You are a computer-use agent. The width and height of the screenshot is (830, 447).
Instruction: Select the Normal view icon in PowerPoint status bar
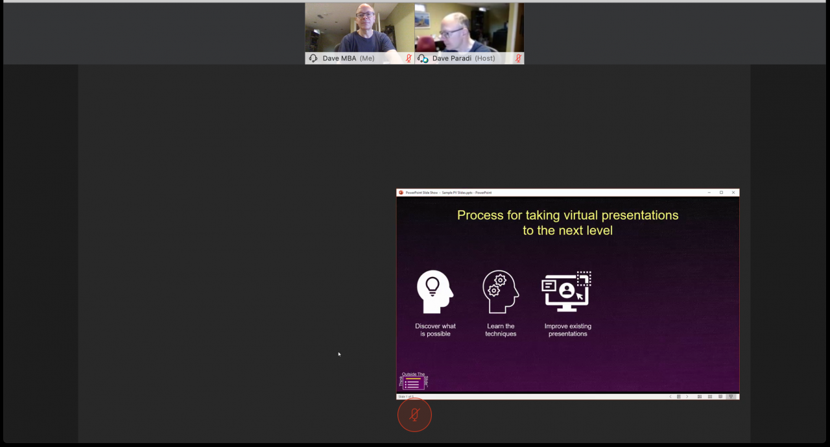click(x=700, y=396)
